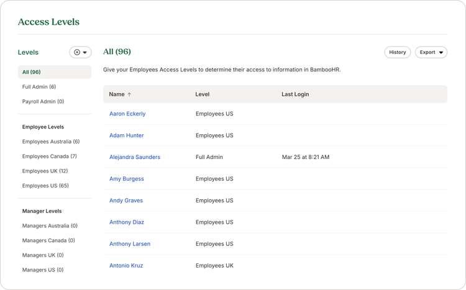Viewport: 466px width, 290px height.
Task: Click Employees UK cell for Antonio Kruz
Action: (214, 266)
